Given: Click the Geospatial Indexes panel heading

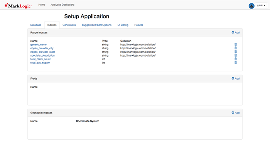Looking at the screenshot, I should point(41,113).
